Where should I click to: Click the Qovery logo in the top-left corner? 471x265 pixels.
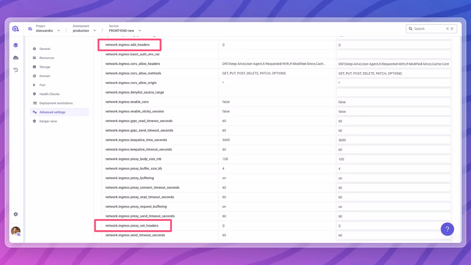[15, 29]
